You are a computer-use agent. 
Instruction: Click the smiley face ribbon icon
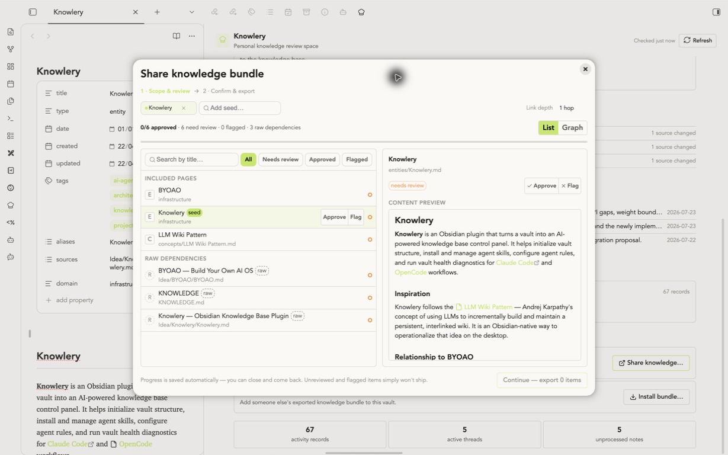pos(11,188)
